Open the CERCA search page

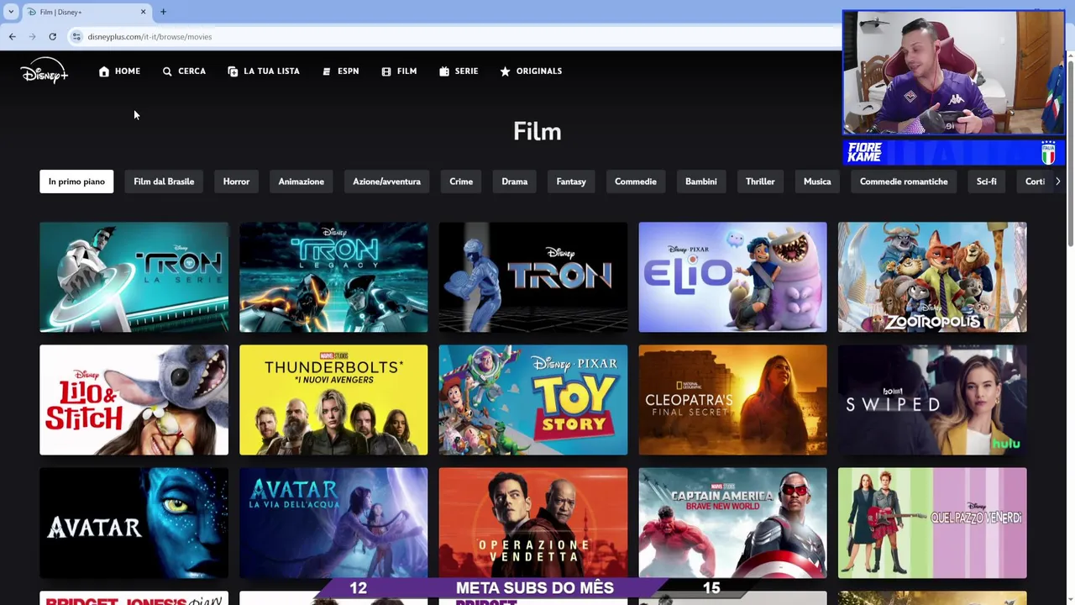(184, 71)
